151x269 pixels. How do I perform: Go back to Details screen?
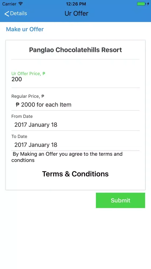16,13
